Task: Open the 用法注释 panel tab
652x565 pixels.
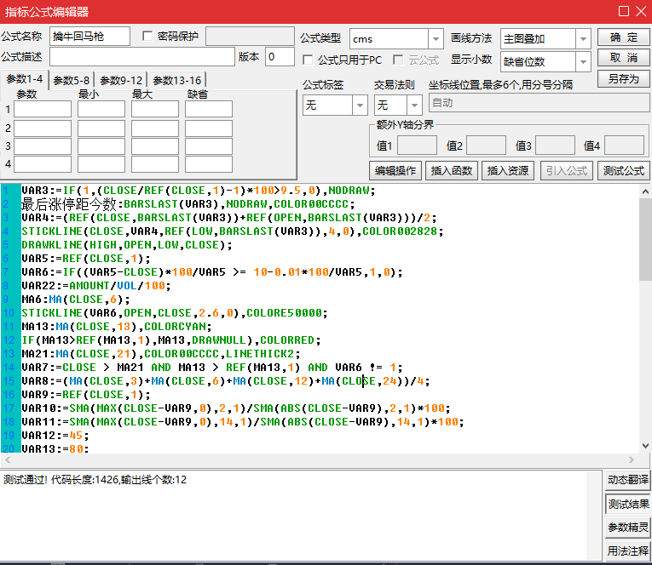Action: [x=628, y=551]
